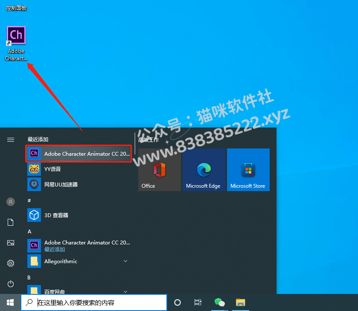This screenshot has height=311, width=358.
Task: Jump to the # letter group
Action: (x=29, y=201)
